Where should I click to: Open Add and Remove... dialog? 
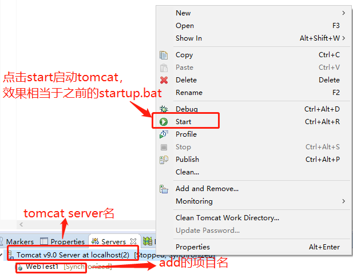[x=254, y=189]
